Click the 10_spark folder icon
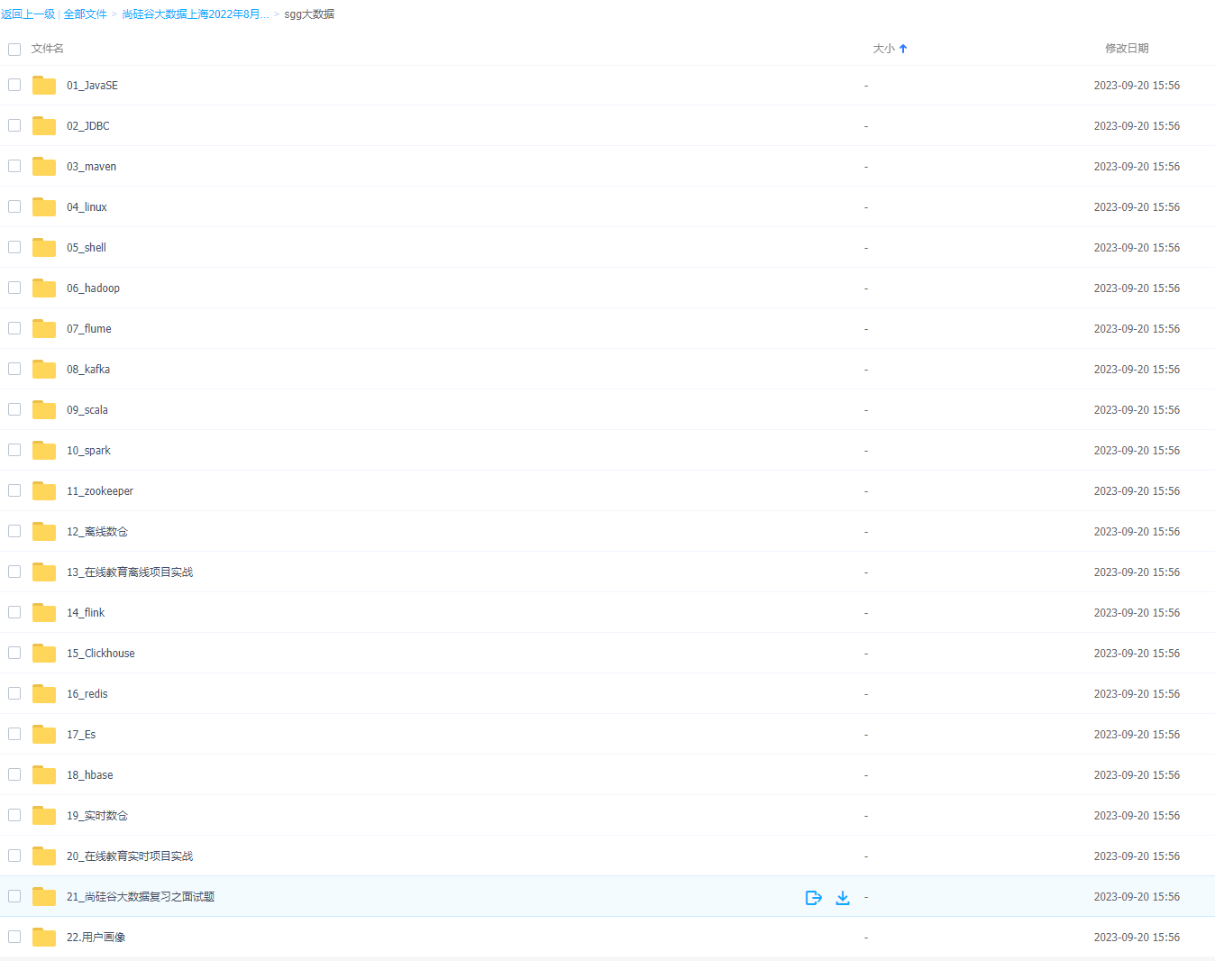 tap(44, 451)
